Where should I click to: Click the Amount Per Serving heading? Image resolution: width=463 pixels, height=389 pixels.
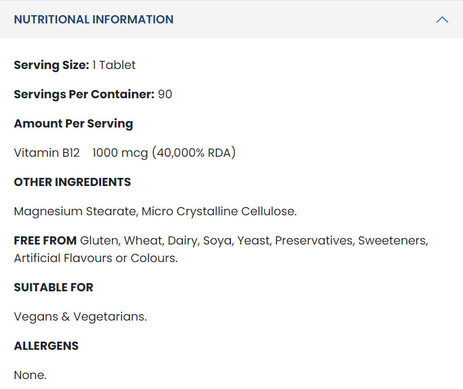pyautogui.click(x=74, y=123)
